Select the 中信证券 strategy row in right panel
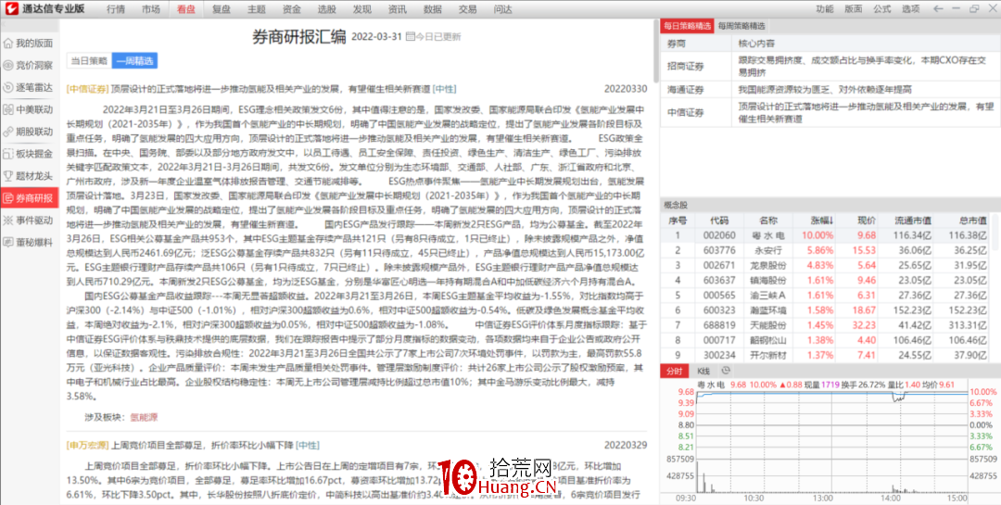This screenshot has width=1001, height=505. tap(830, 112)
